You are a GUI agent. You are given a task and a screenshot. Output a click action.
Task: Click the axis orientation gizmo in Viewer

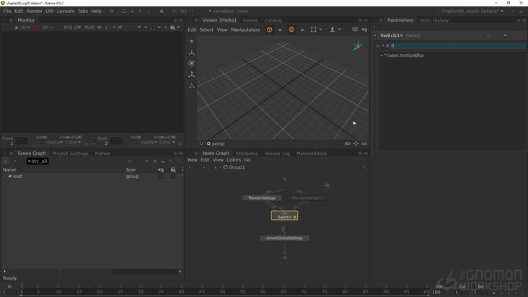[358, 47]
